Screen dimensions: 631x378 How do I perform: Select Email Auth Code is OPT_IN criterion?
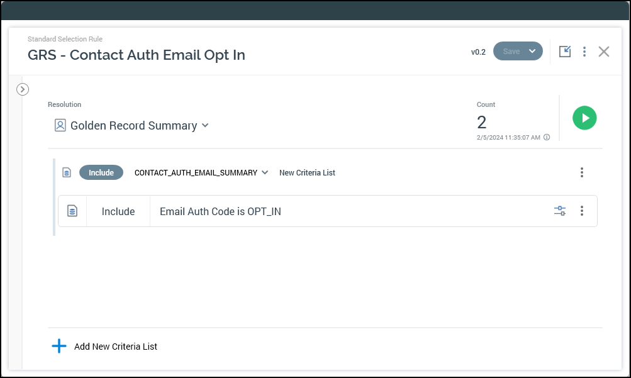[220, 211]
